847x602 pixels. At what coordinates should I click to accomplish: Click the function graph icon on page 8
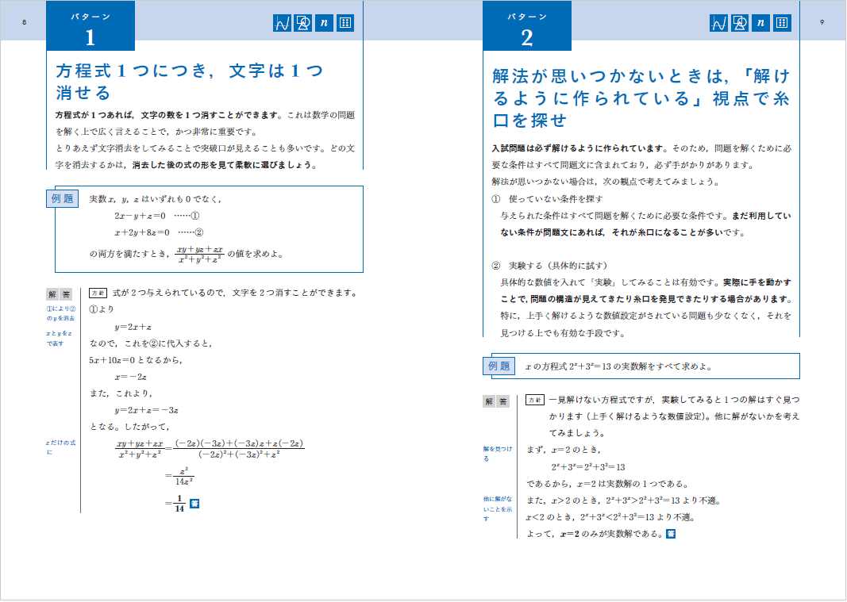283,23
